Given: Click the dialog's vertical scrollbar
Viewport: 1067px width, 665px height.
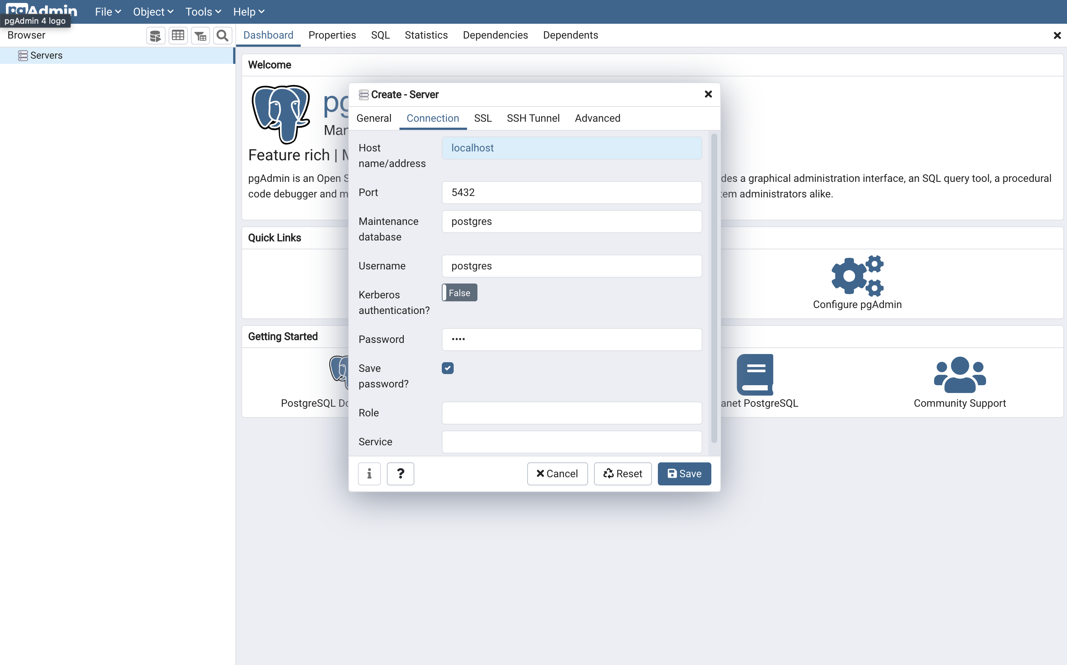Looking at the screenshot, I should (x=714, y=288).
